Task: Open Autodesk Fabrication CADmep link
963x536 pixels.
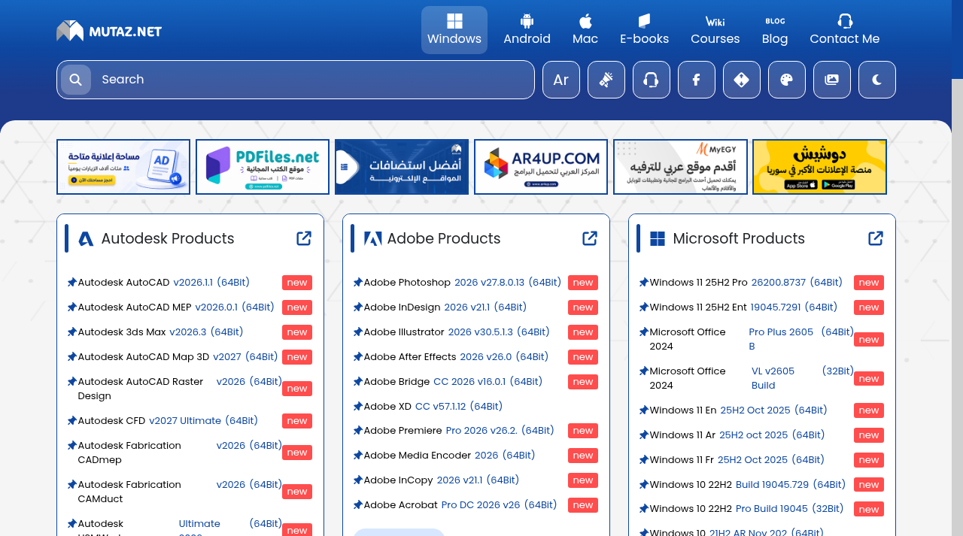Action: 180,453
